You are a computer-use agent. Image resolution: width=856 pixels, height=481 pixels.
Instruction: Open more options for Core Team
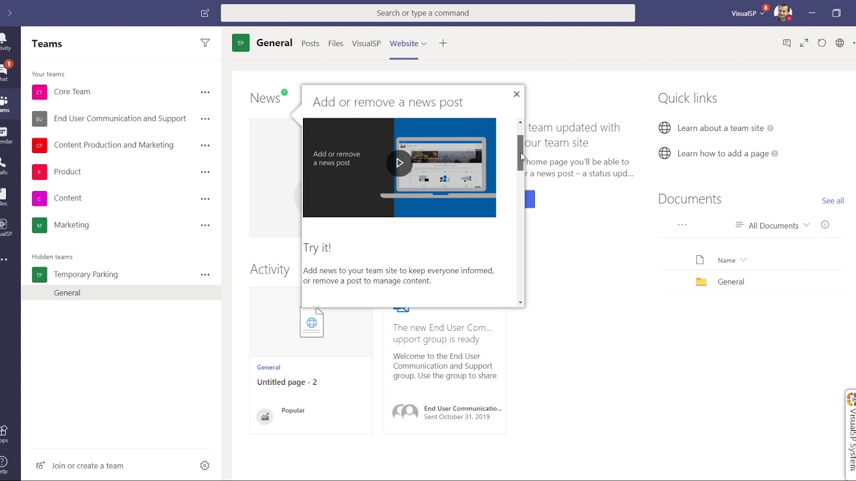205,92
